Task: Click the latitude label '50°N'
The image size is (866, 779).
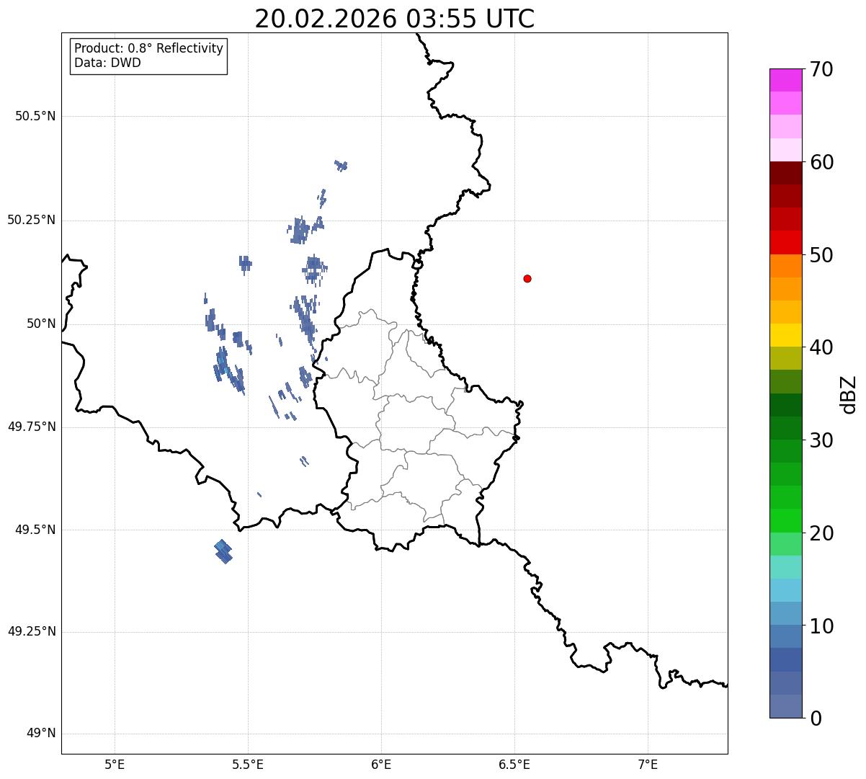Action: pyautogui.click(x=41, y=324)
